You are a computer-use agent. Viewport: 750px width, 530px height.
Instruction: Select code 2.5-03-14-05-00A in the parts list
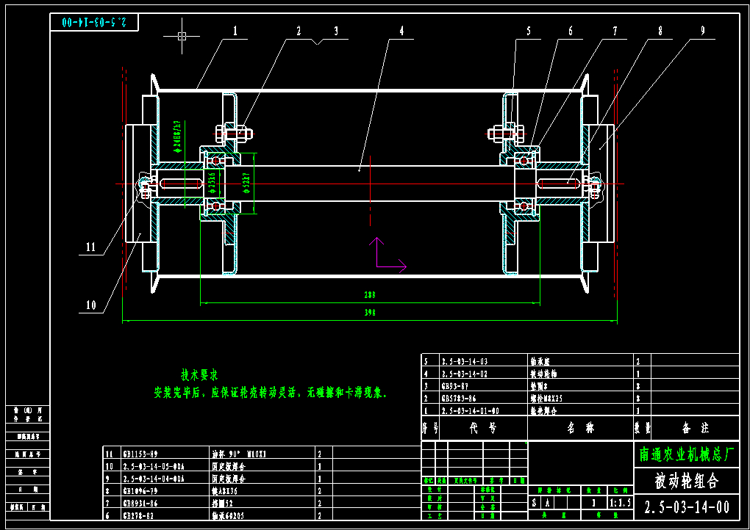point(153,466)
